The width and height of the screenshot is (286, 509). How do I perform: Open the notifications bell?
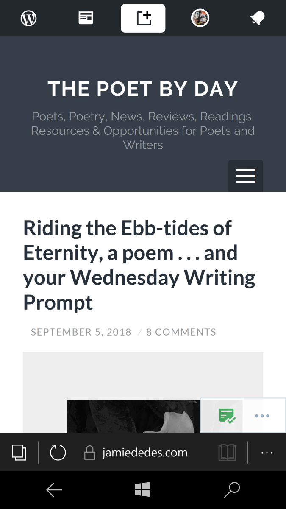[257, 18]
